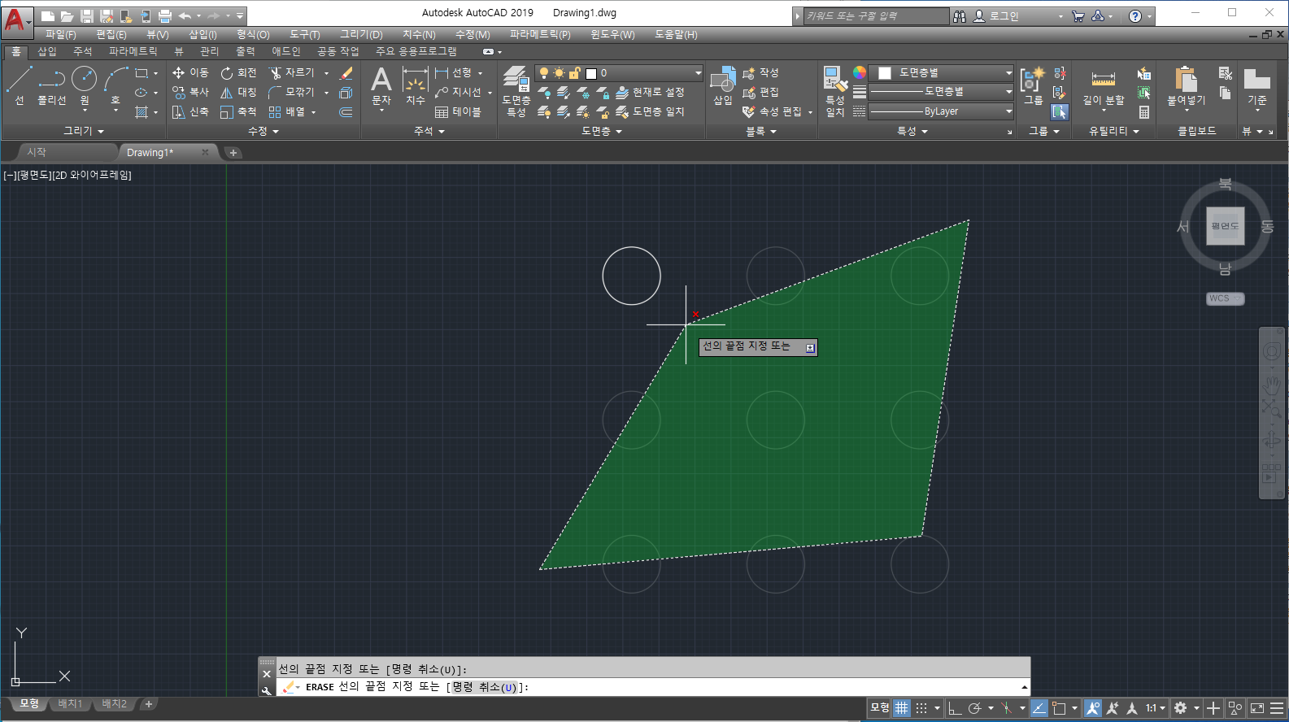Switch to the 삽입 ribbon tab
1289x722 pixels.
click(x=47, y=51)
